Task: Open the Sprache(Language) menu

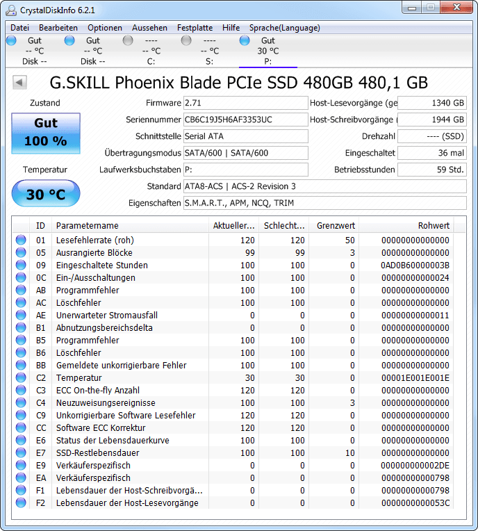Action: [x=285, y=28]
